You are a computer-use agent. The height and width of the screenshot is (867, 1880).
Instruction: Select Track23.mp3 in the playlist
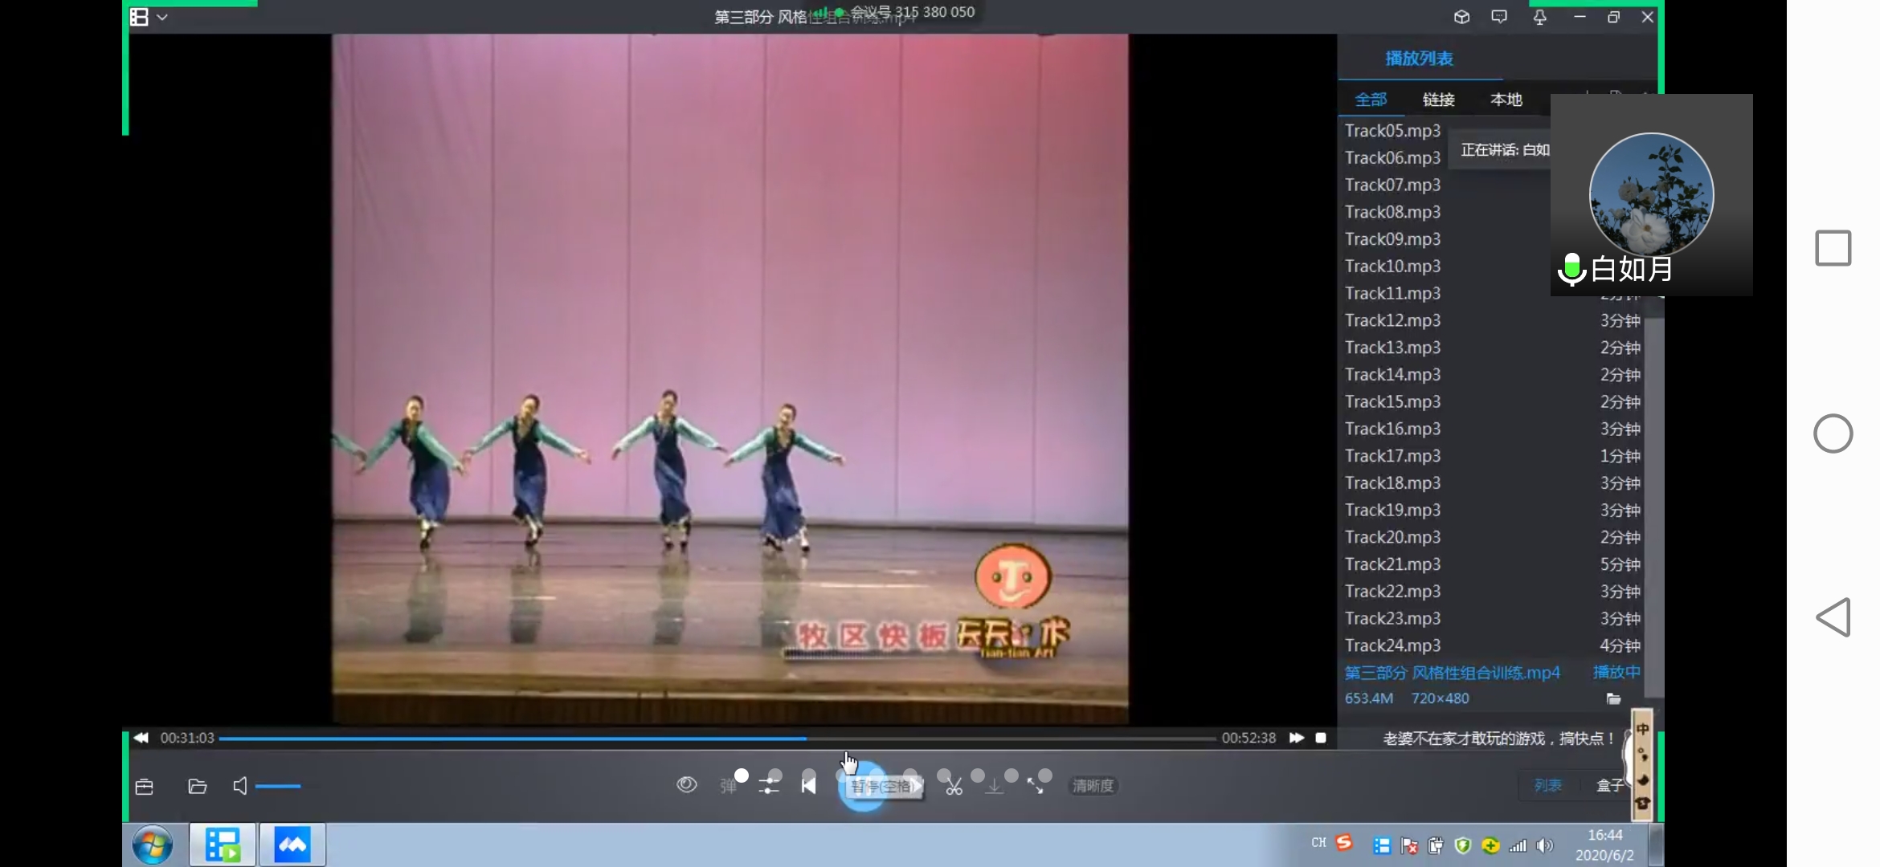[1493, 619]
